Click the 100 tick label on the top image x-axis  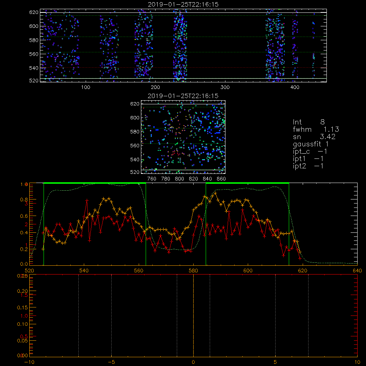coord(86,87)
